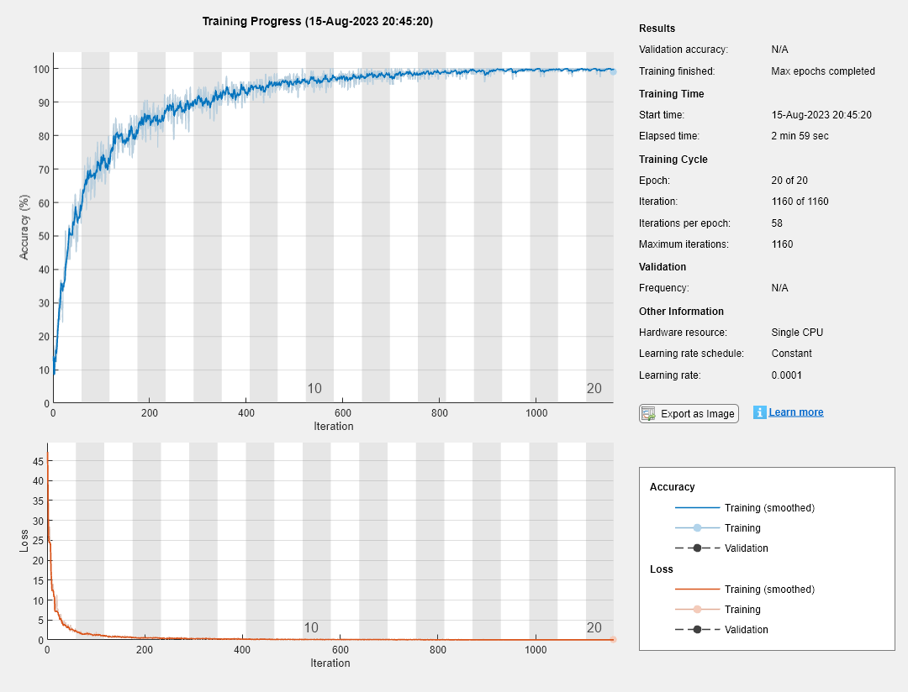Click the Accuracy Training (smoothed) legend line
The height and width of the screenshot is (692, 908).
click(x=697, y=508)
